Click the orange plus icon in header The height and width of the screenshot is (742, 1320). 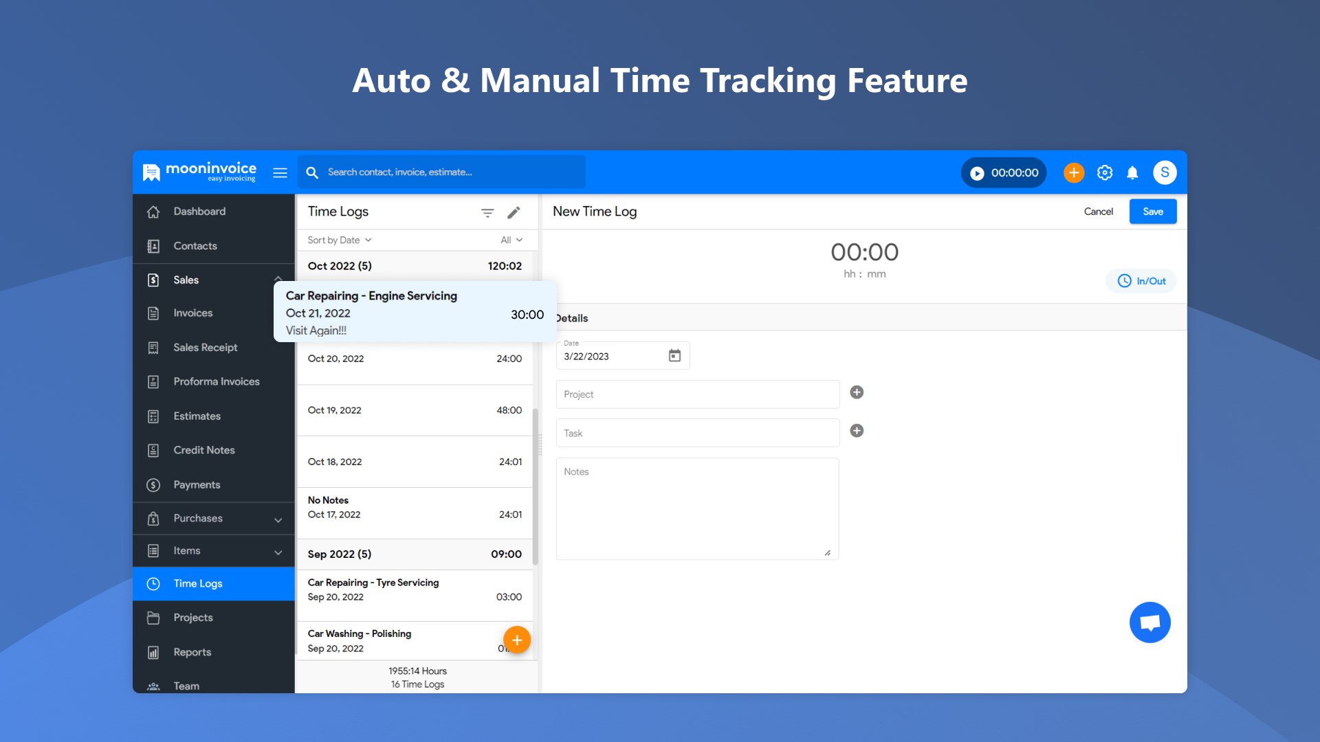(x=1073, y=172)
